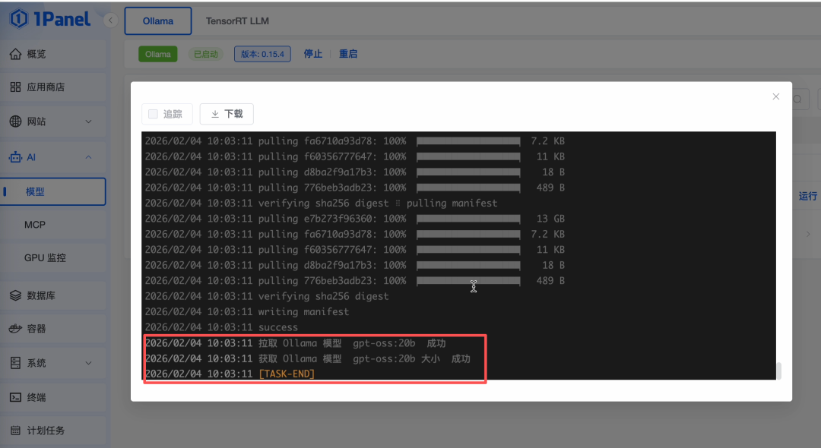821x448 pixels.
Task: Click the search icon behind the dialog
Action: click(797, 99)
